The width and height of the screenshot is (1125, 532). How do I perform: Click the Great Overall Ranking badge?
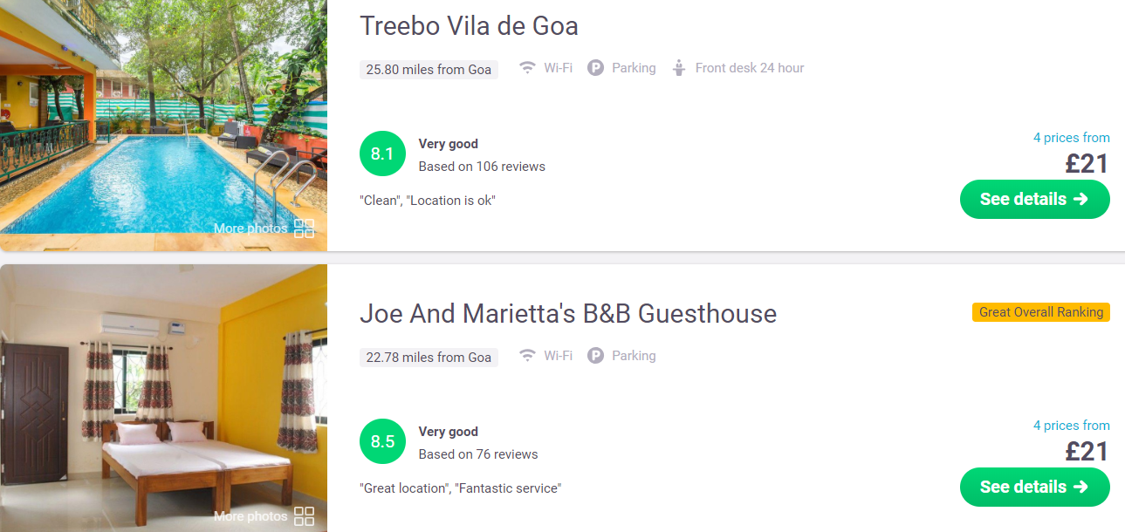[x=1040, y=312]
